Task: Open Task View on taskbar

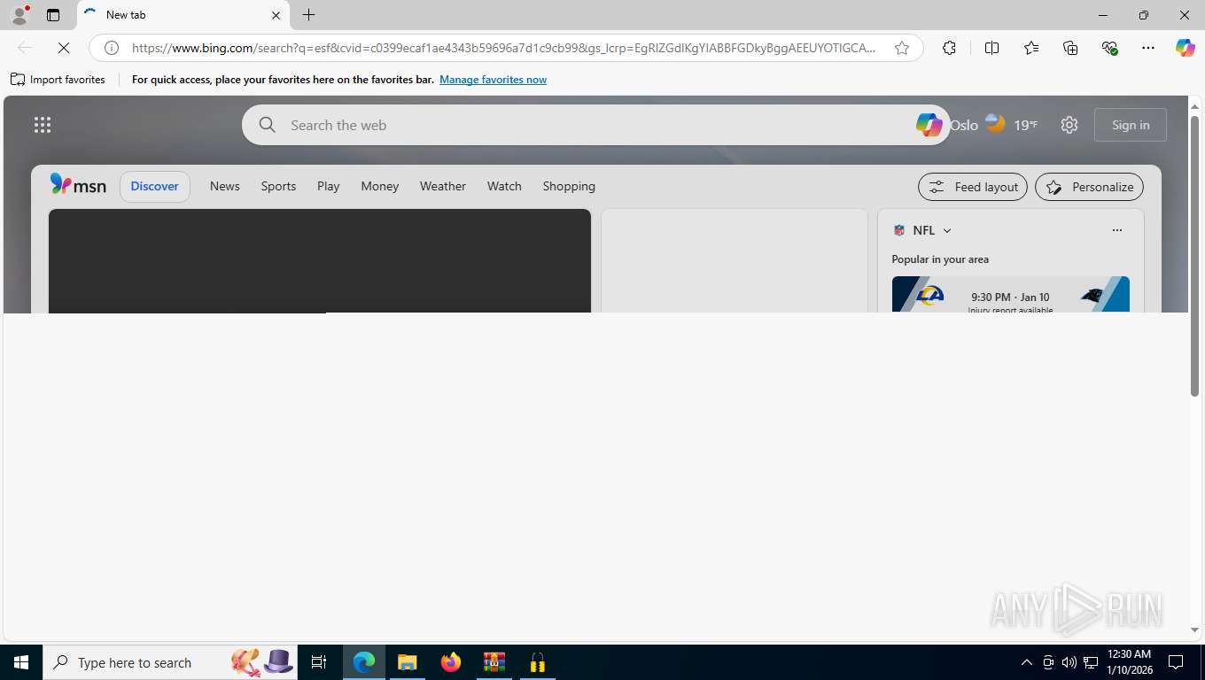Action: 319,662
